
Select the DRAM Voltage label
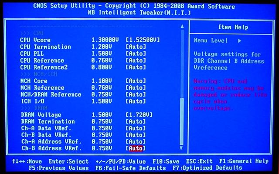pyautogui.click(x=41, y=115)
